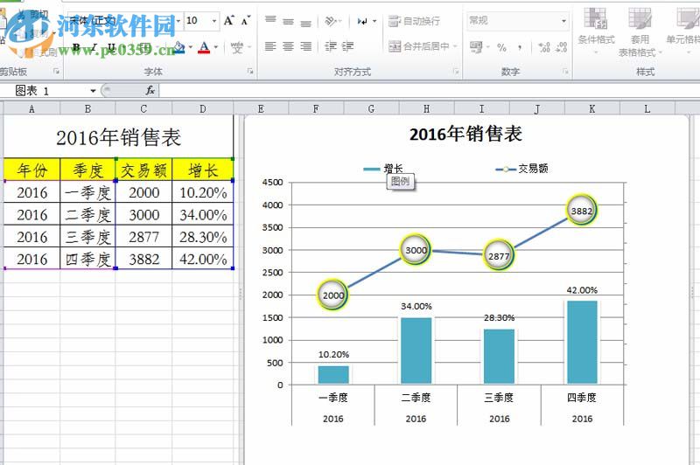700x465 pixels.
Task: Center text horizontally
Action: click(x=289, y=46)
